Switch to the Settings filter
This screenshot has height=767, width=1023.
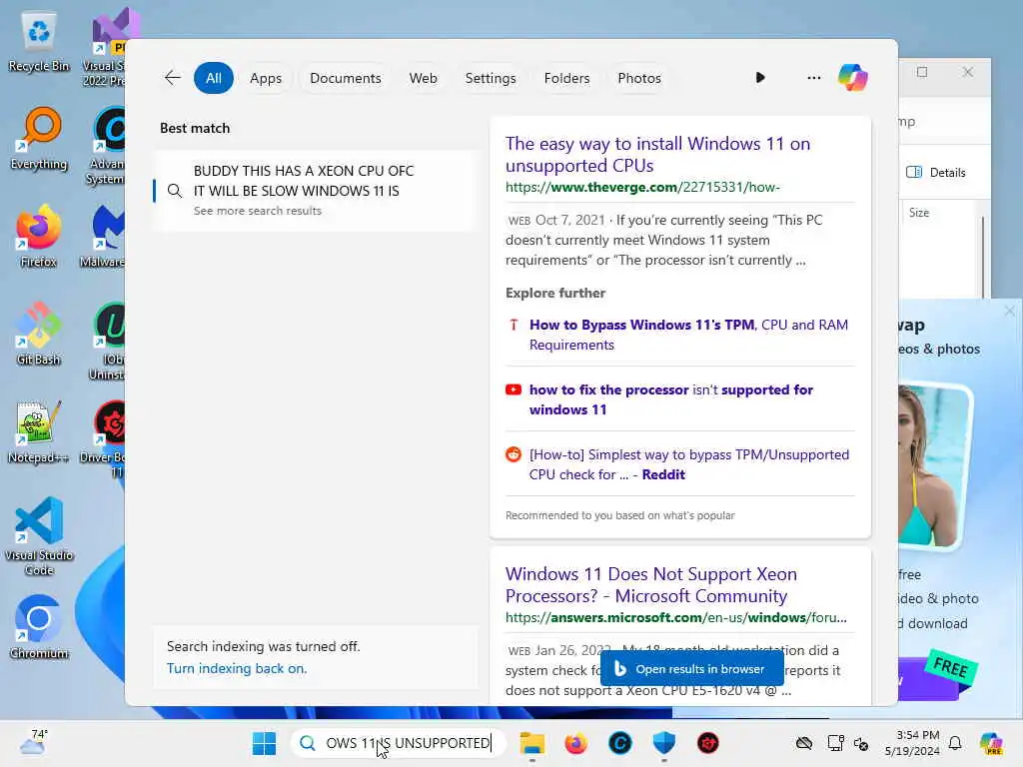point(490,78)
